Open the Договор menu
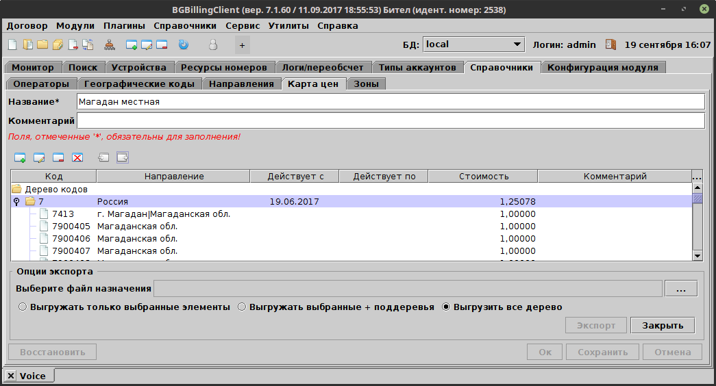Viewport: 716px width, 386px height. pyautogui.click(x=27, y=26)
